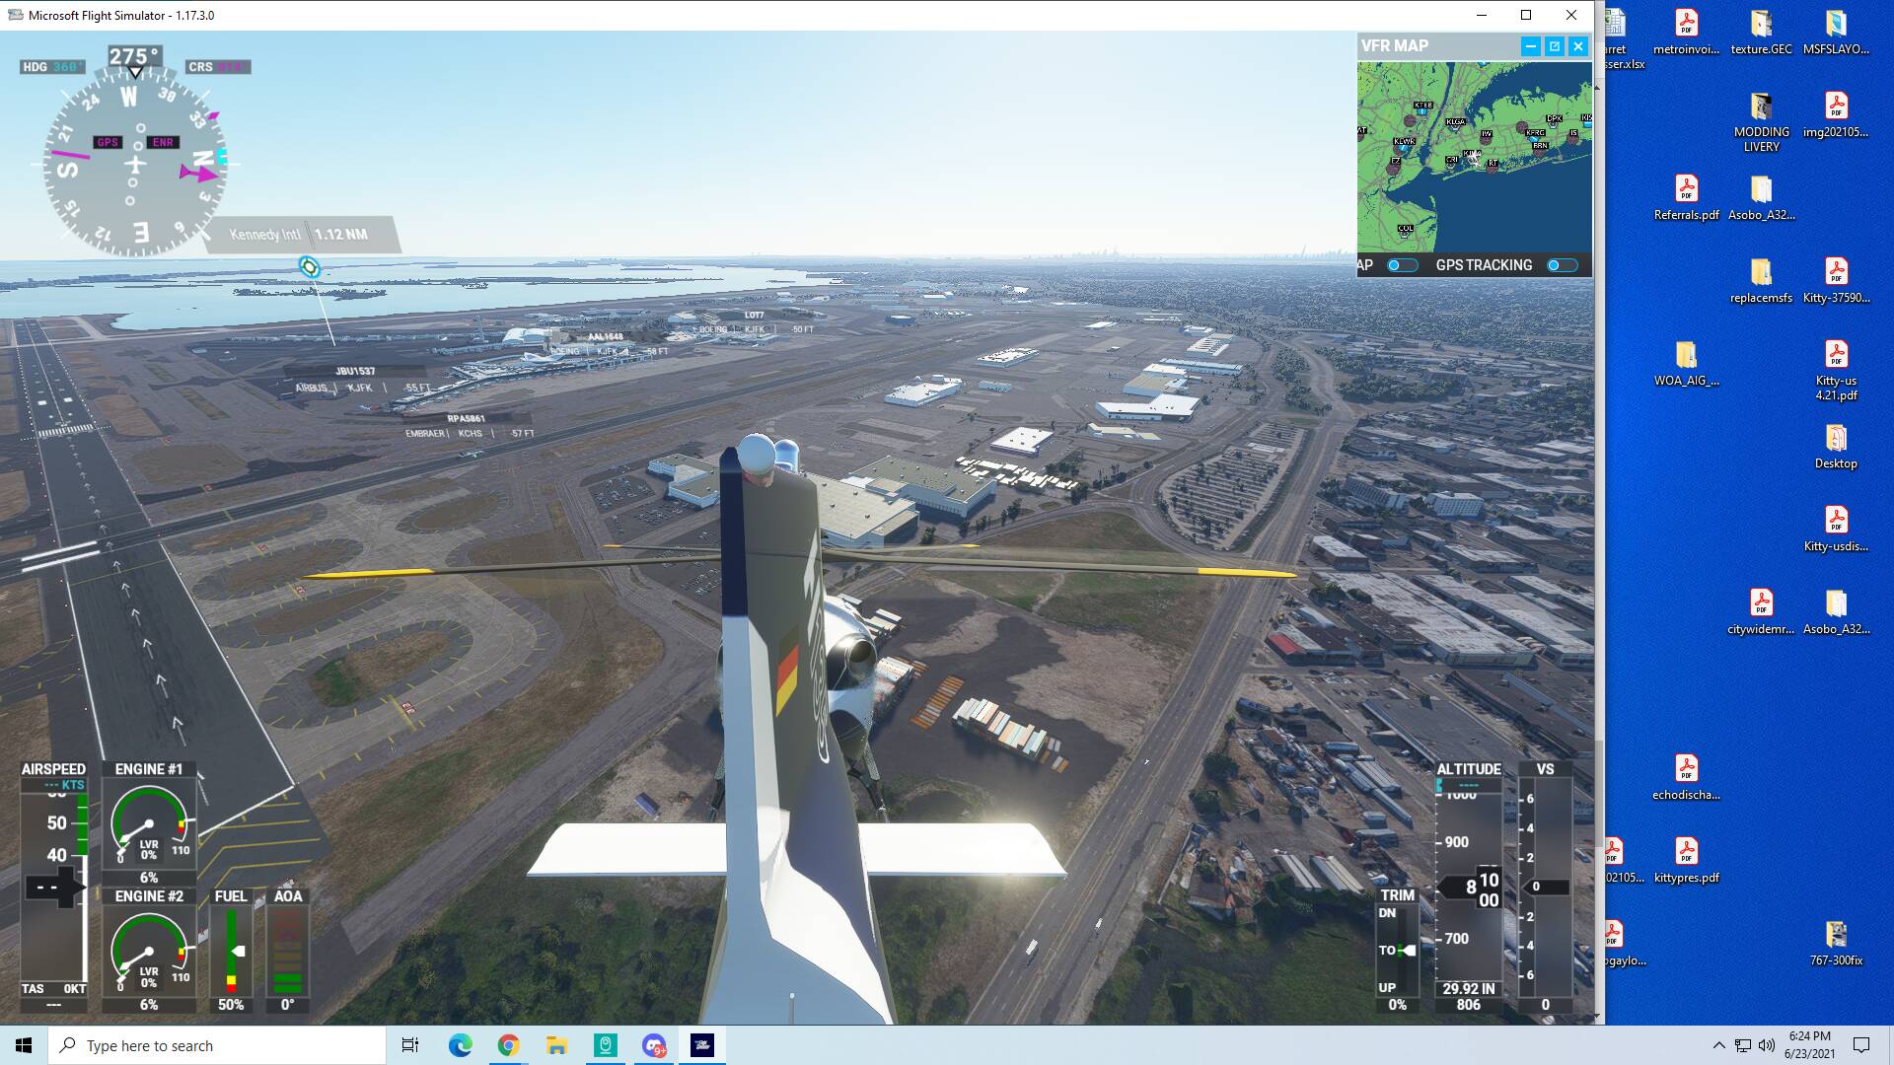The height and width of the screenshot is (1065, 1894).
Task: Close the VFR MAP panel
Action: pyautogui.click(x=1578, y=45)
